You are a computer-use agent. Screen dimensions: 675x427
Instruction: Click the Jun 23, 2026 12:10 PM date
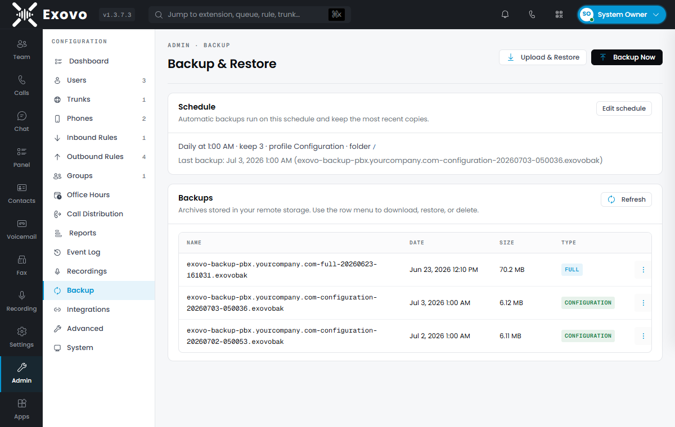coord(444,270)
